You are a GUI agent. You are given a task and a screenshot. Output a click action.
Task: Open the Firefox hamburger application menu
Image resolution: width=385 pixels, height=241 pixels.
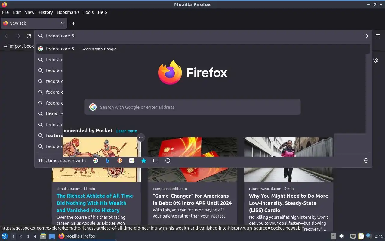pos(378,36)
